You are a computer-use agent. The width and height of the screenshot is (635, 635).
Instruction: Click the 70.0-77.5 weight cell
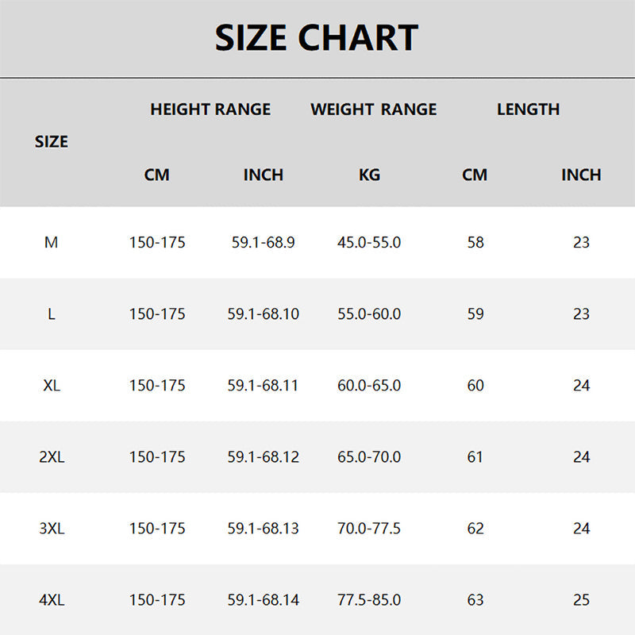click(369, 529)
